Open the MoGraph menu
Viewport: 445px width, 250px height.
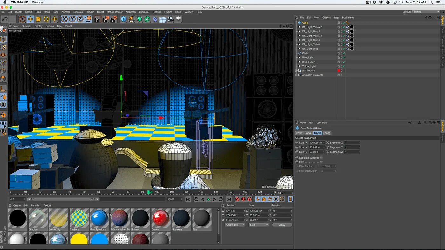coord(130,12)
